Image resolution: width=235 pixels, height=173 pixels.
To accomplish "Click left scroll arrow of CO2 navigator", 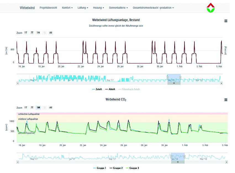I will [x=18, y=162].
